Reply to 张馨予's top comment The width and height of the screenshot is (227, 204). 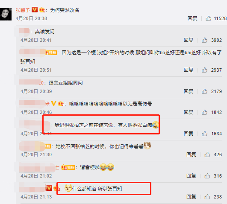pos(192,18)
